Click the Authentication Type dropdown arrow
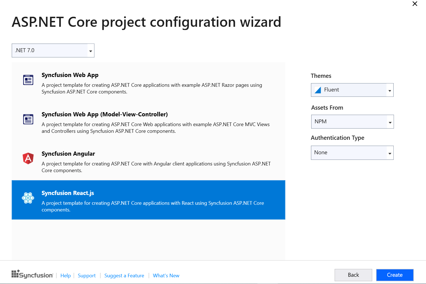 pyautogui.click(x=390, y=153)
